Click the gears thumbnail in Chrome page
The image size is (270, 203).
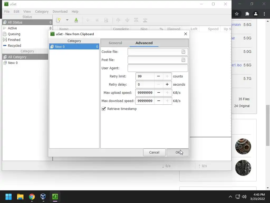point(243,146)
